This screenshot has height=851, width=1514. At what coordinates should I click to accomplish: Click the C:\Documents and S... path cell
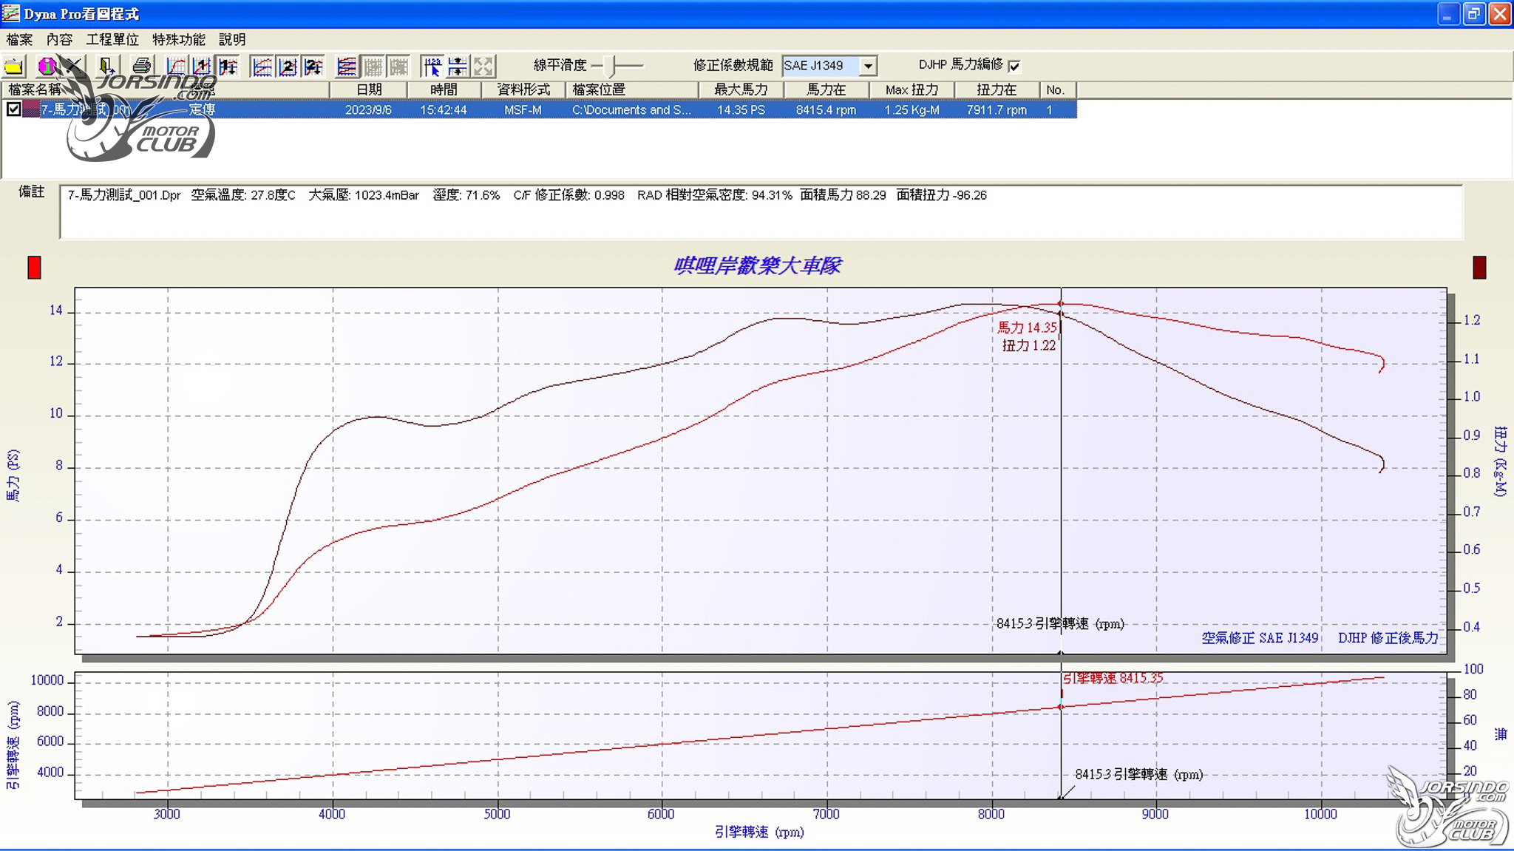point(632,109)
